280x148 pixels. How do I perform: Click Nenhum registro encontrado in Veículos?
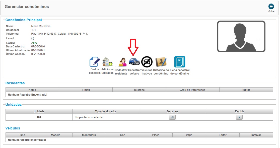point(27,140)
